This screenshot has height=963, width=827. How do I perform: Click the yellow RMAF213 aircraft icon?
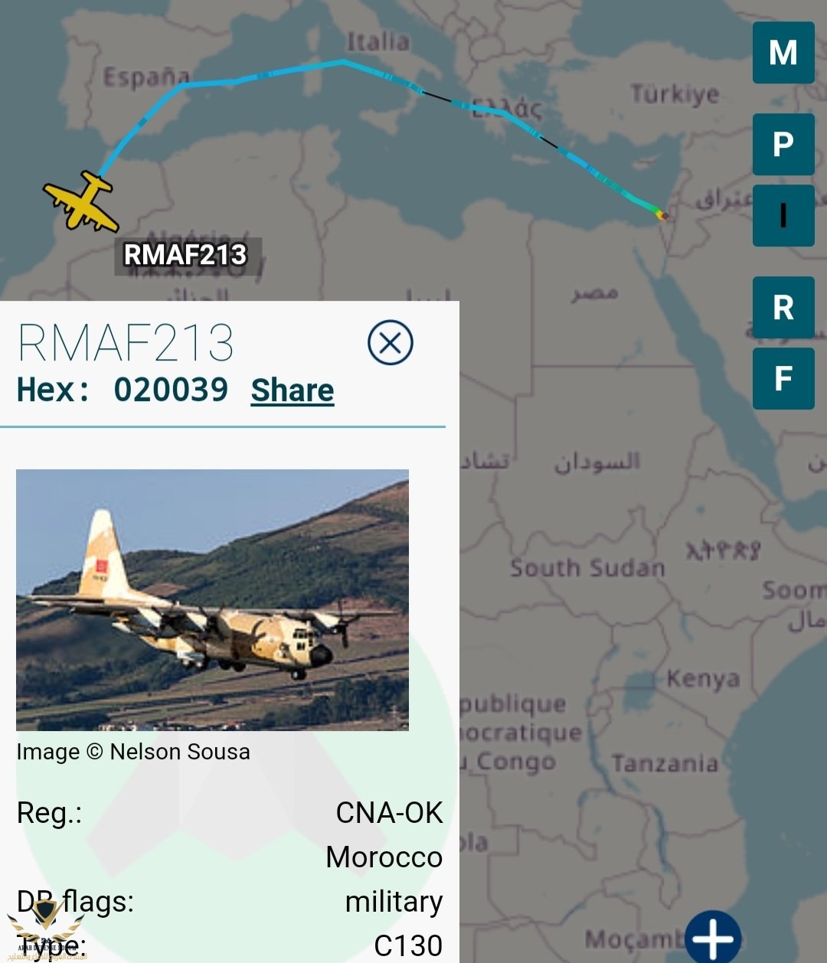point(81,202)
